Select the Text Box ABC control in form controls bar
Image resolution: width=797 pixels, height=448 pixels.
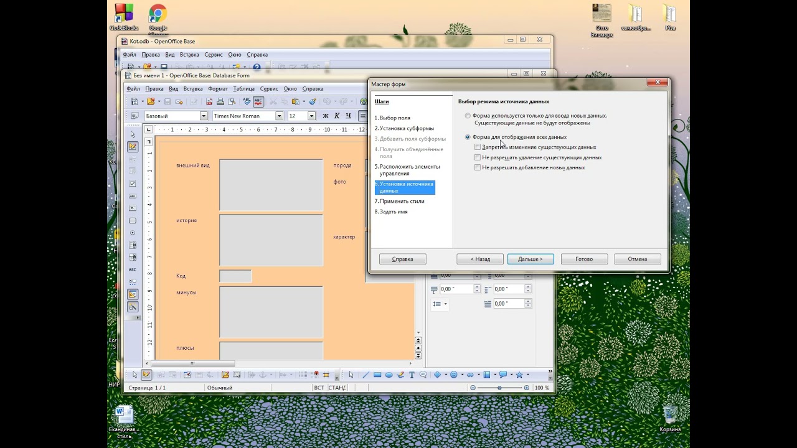click(133, 196)
